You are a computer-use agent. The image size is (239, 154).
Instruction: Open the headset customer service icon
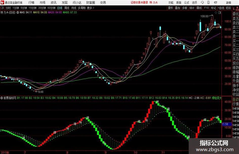click(x=202, y=3)
